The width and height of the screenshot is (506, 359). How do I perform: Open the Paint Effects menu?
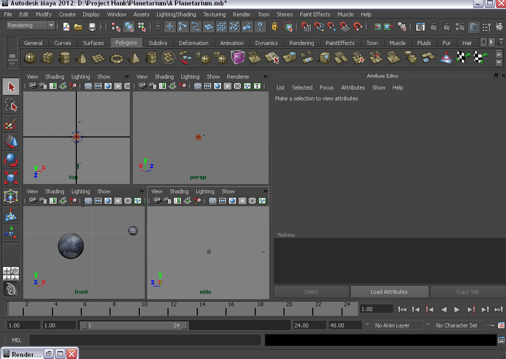click(x=315, y=14)
